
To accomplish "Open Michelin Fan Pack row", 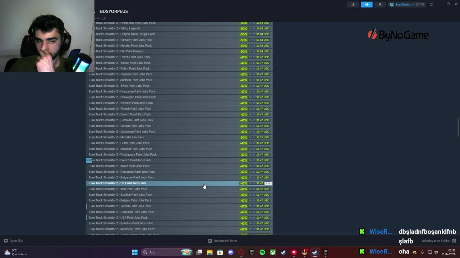I will coord(179,138).
